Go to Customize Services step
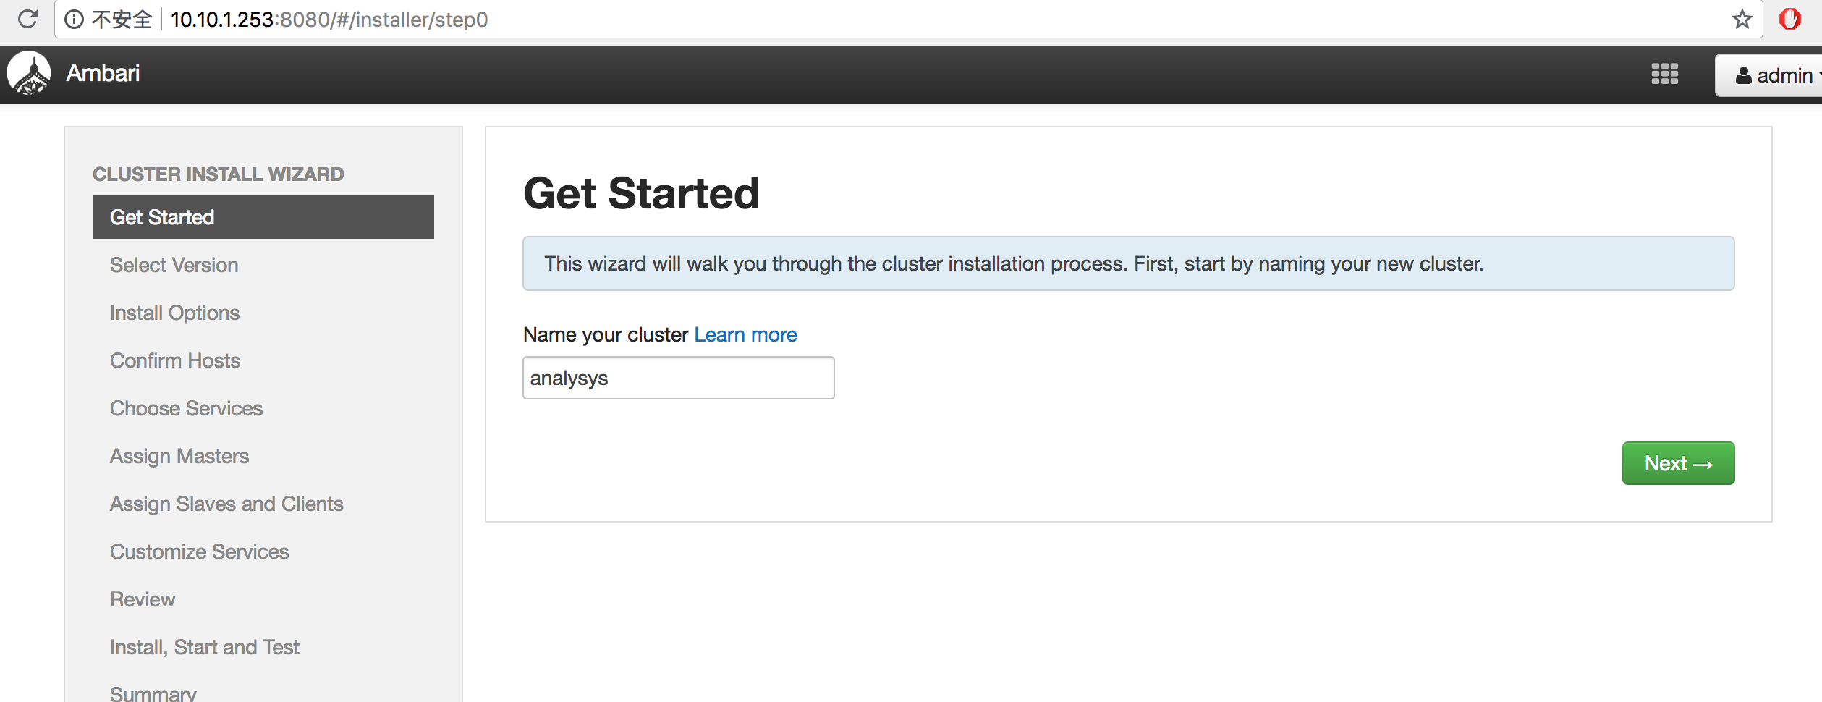Viewport: 1822px width, 702px height. click(x=199, y=551)
